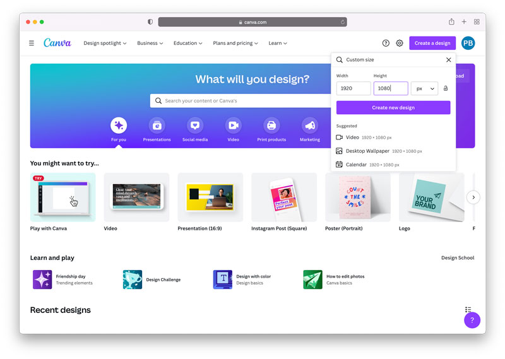This screenshot has height=359, width=505.
Task: Click the browser share icon
Action: click(x=451, y=21)
